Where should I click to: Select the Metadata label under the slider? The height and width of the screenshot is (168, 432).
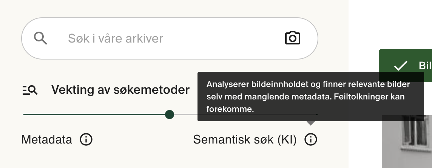pos(46,140)
